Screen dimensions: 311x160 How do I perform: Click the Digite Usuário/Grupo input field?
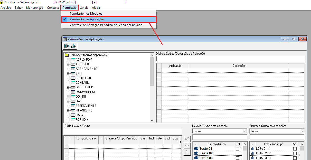[x=122, y=131]
